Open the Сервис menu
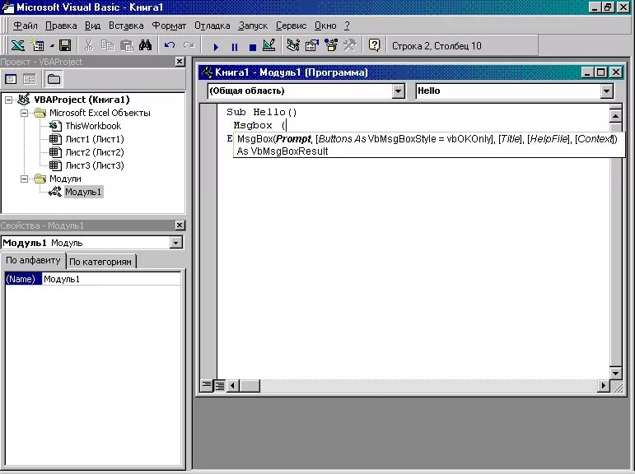Image resolution: width=635 pixels, height=474 pixels. coord(292,26)
